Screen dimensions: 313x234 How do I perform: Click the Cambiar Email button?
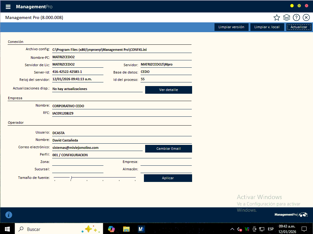point(168,149)
